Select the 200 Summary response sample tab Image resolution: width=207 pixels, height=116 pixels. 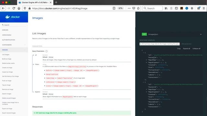pos(159,44)
